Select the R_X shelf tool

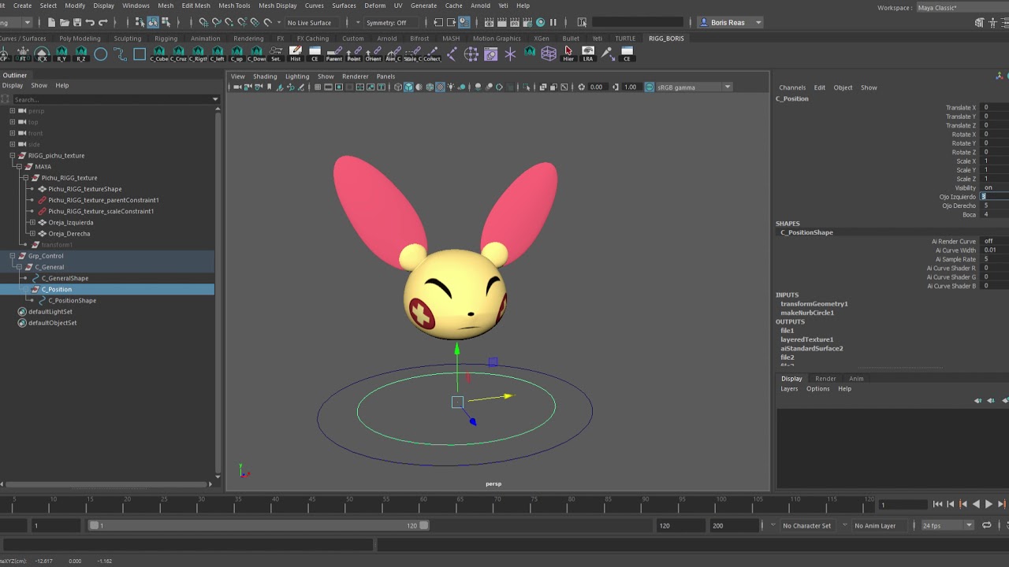click(x=42, y=54)
